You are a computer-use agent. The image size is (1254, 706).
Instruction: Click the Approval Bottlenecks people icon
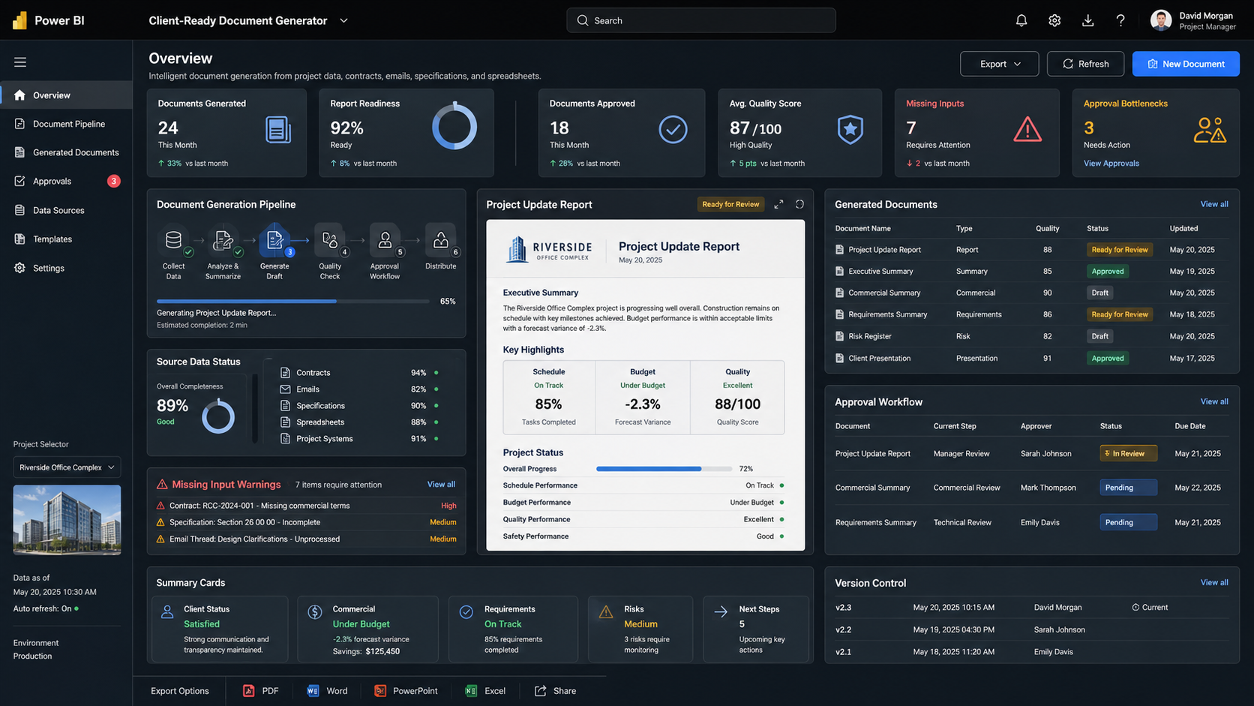pos(1210,130)
